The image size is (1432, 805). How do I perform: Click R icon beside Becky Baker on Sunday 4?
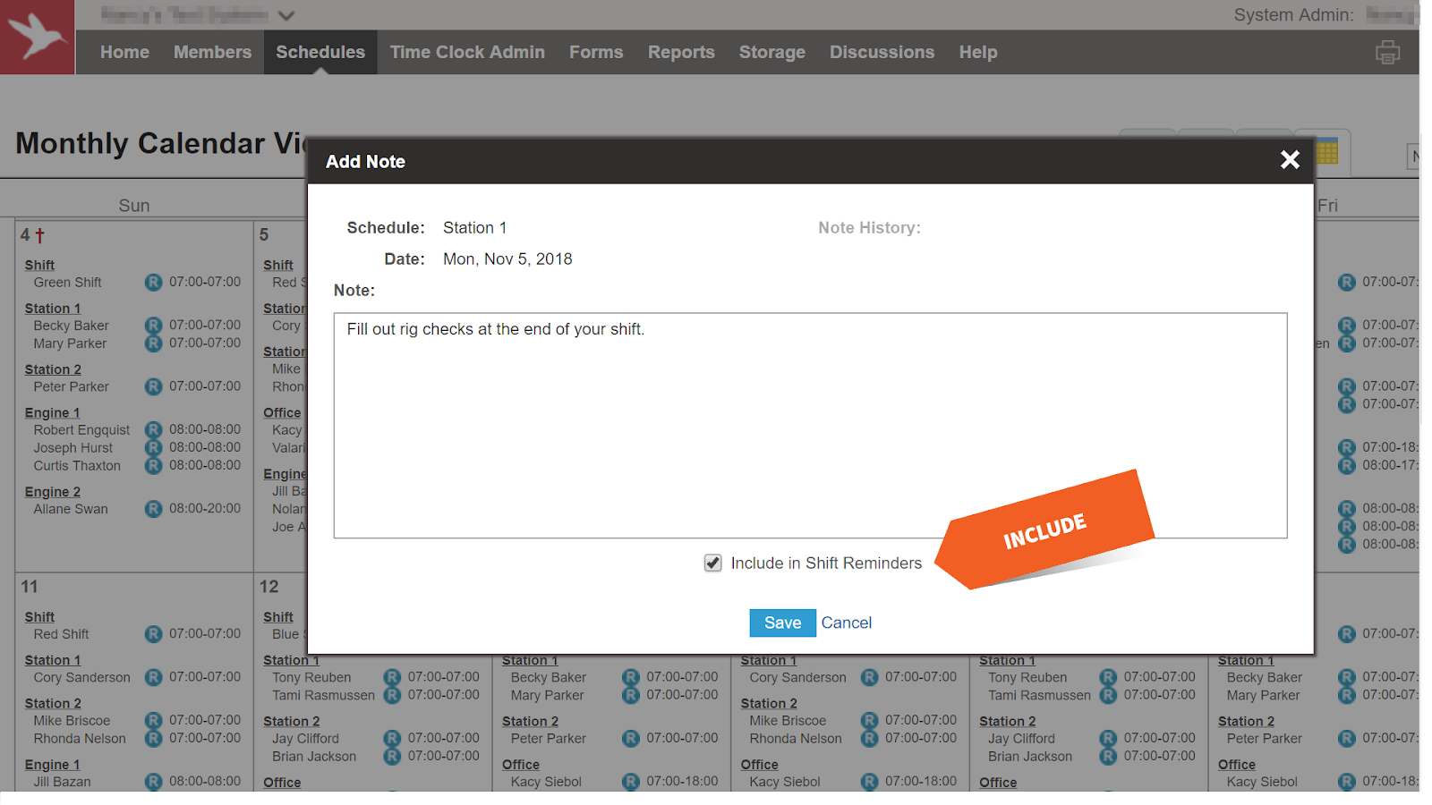pyautogui.click(x=154, y=326)
